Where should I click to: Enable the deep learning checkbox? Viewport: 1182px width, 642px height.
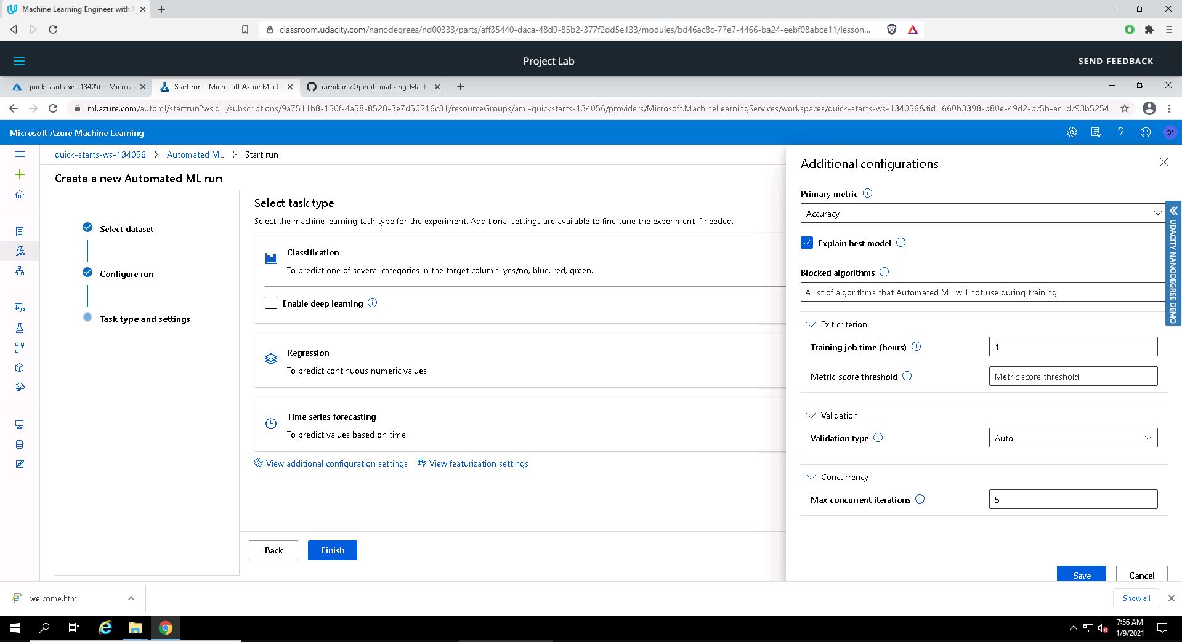pyautogui.click(x=271, y=303)
